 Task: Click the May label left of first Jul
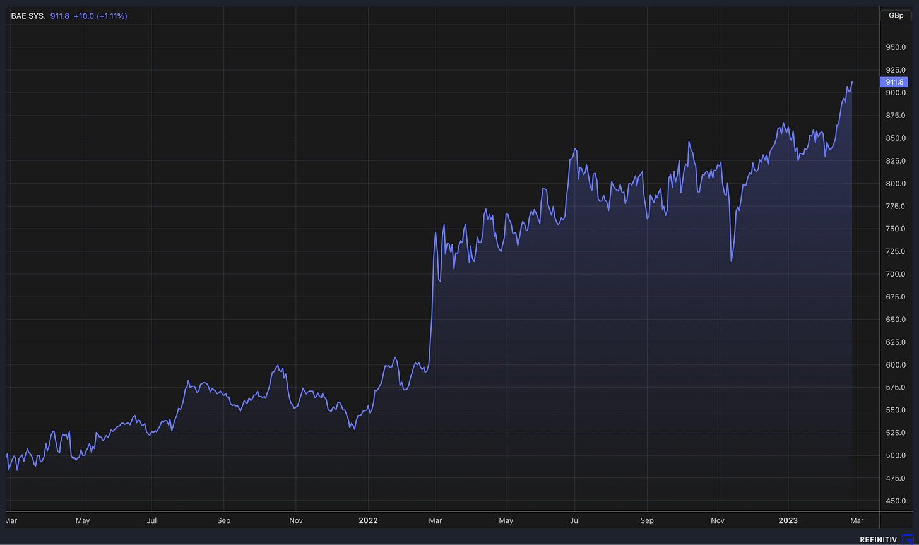pyautogui.click(x=83, y=521)
